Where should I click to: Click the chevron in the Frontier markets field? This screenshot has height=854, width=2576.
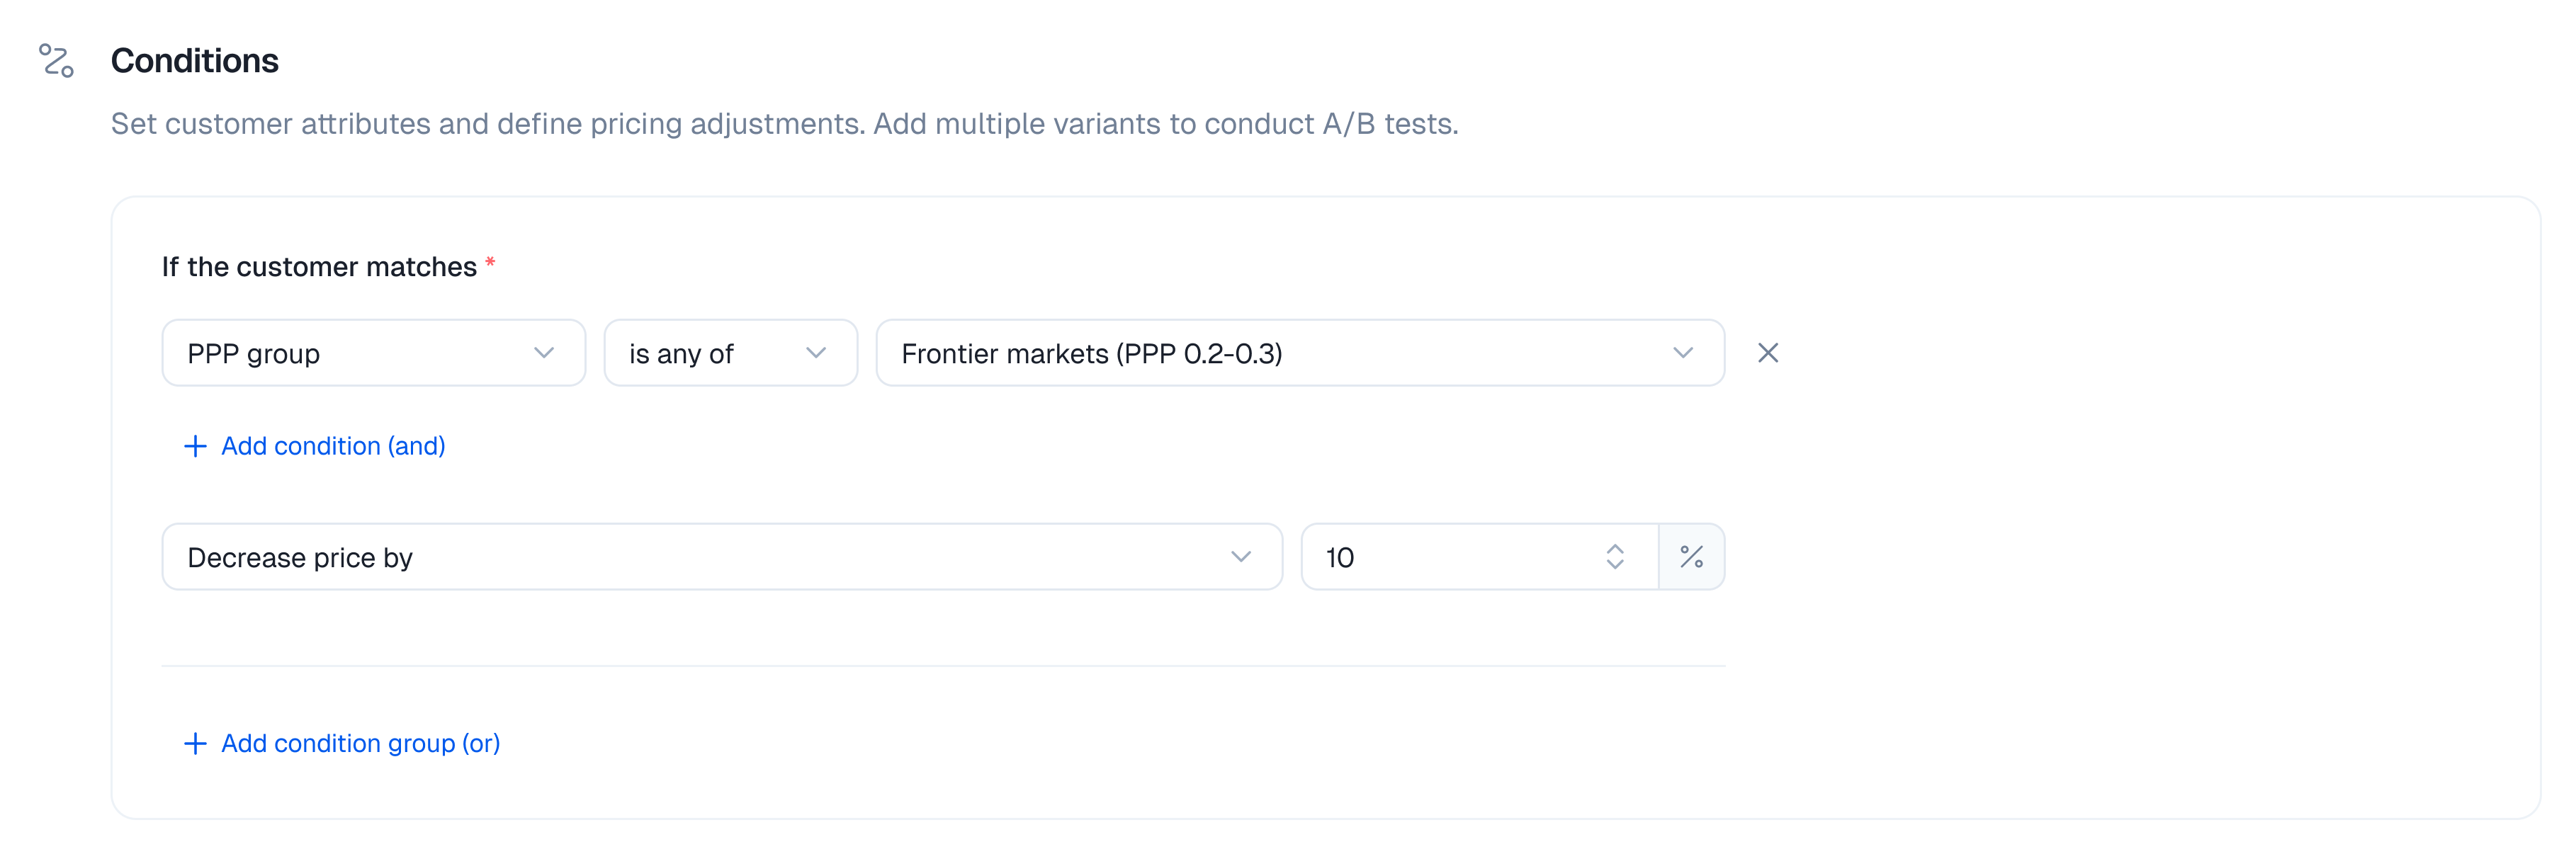point(1683,353)
